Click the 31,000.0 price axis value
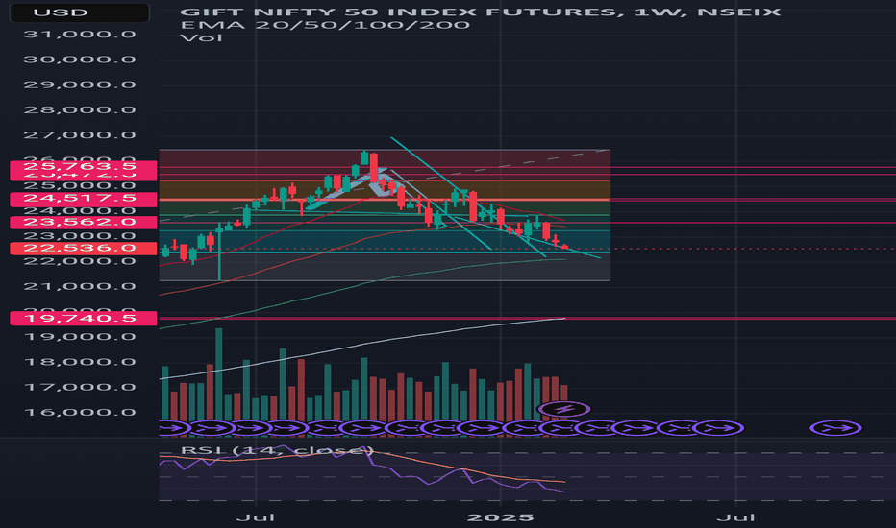Screen dimensions: 896x528 pyautogui.click(x=80, y=35)
